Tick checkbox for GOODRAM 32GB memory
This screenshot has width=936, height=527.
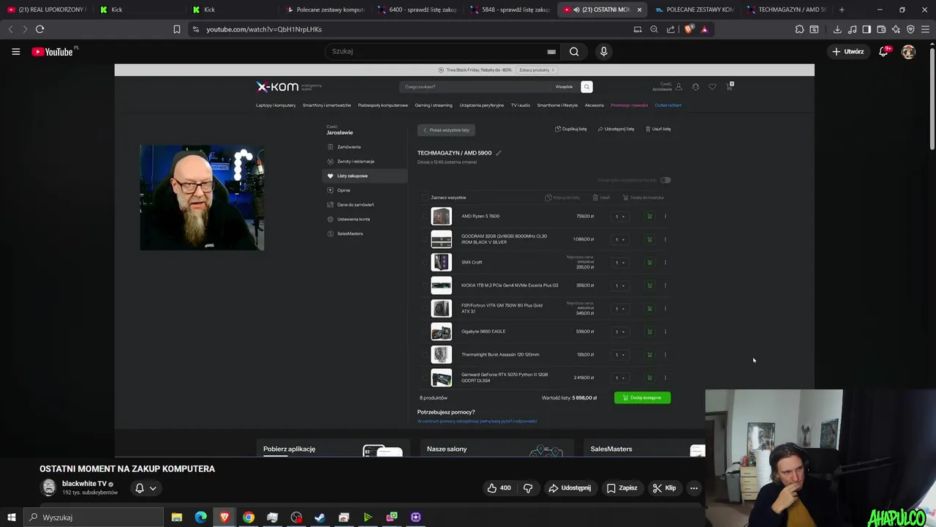(424, 239)
